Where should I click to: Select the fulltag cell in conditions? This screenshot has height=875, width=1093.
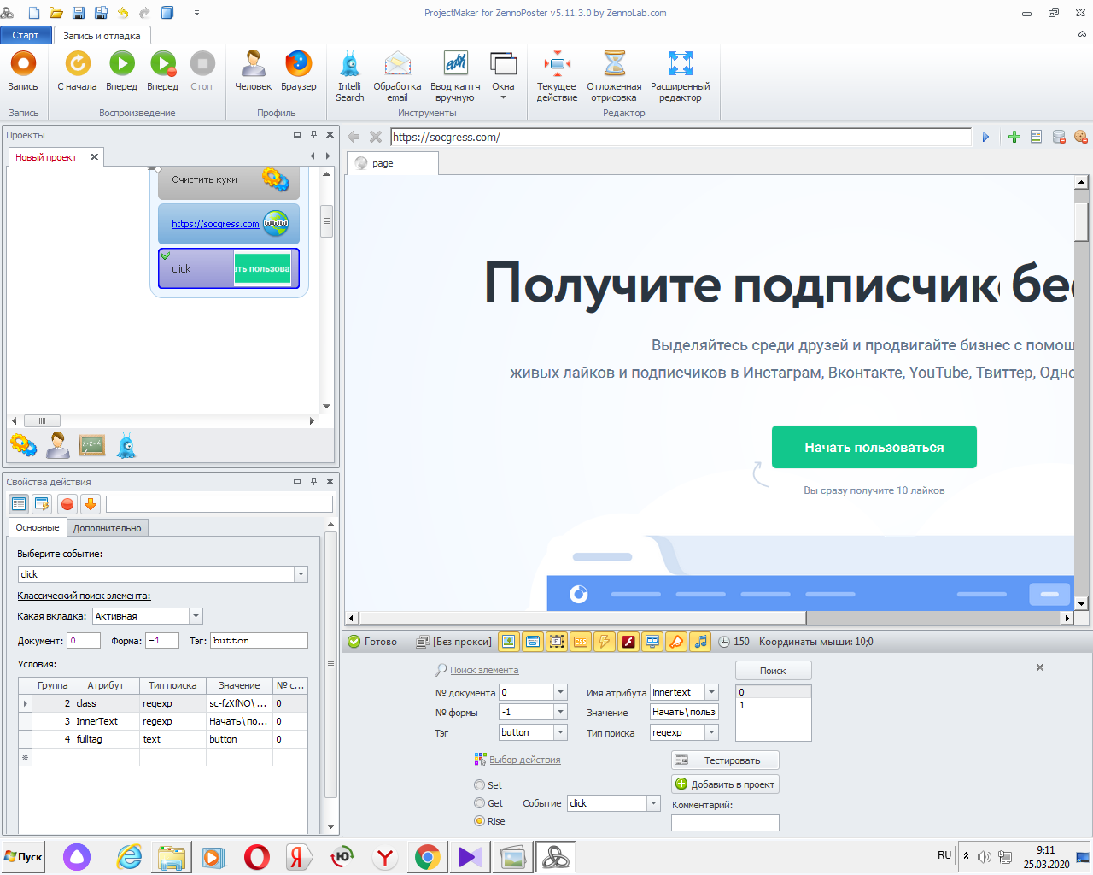coord(105,739)
